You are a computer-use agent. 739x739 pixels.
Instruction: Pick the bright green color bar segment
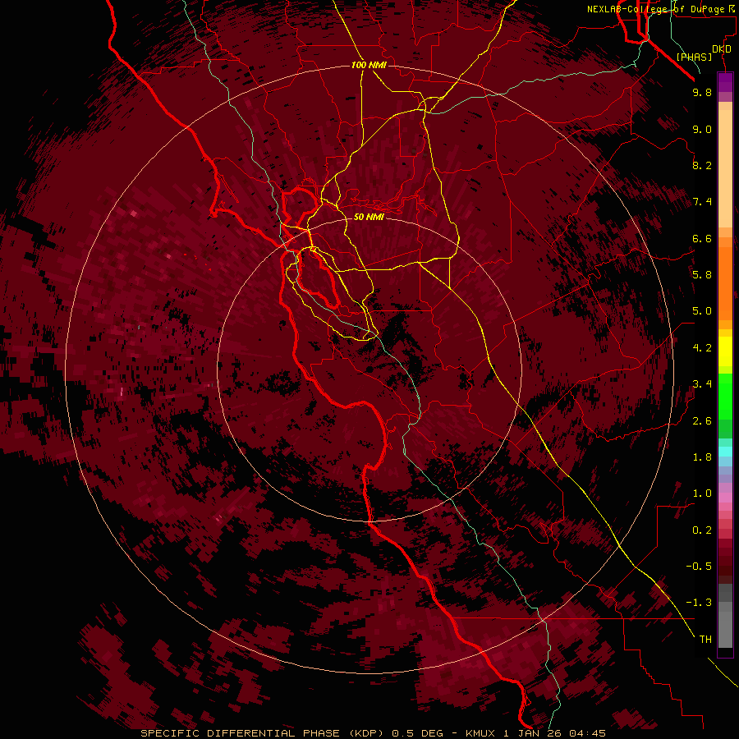point(725,396)
